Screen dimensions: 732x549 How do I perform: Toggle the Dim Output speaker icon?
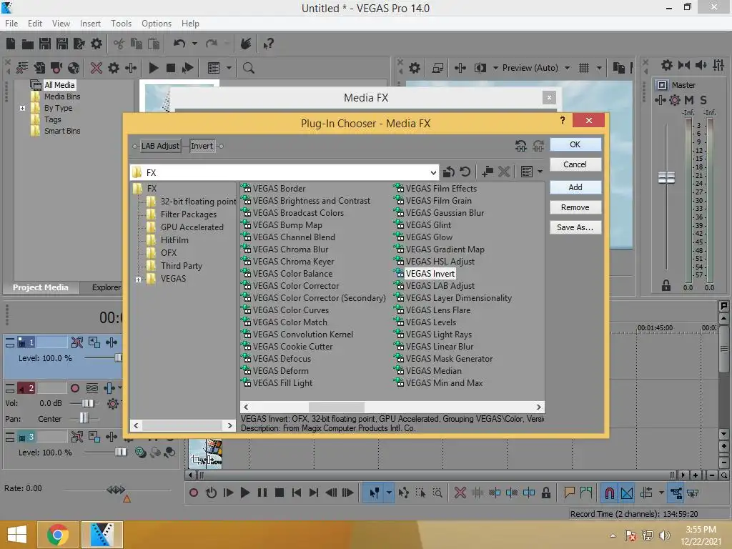point(701,65)
